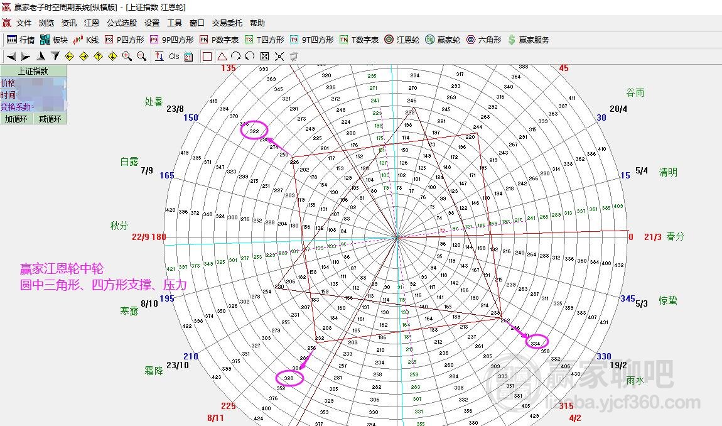The image size is (722, 426).
Task: Click the boxed X fit icon
Action: pyautogui.click(x=264, y=57)
